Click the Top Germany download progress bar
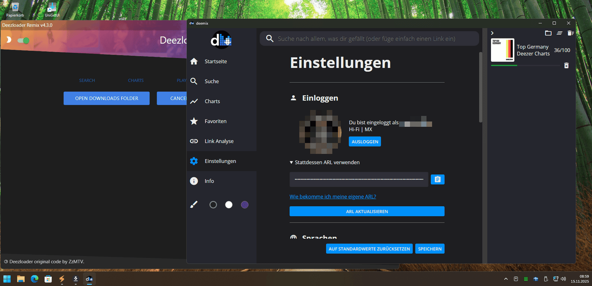Screen dimensions: 592x286 click(x=525, y=65)
